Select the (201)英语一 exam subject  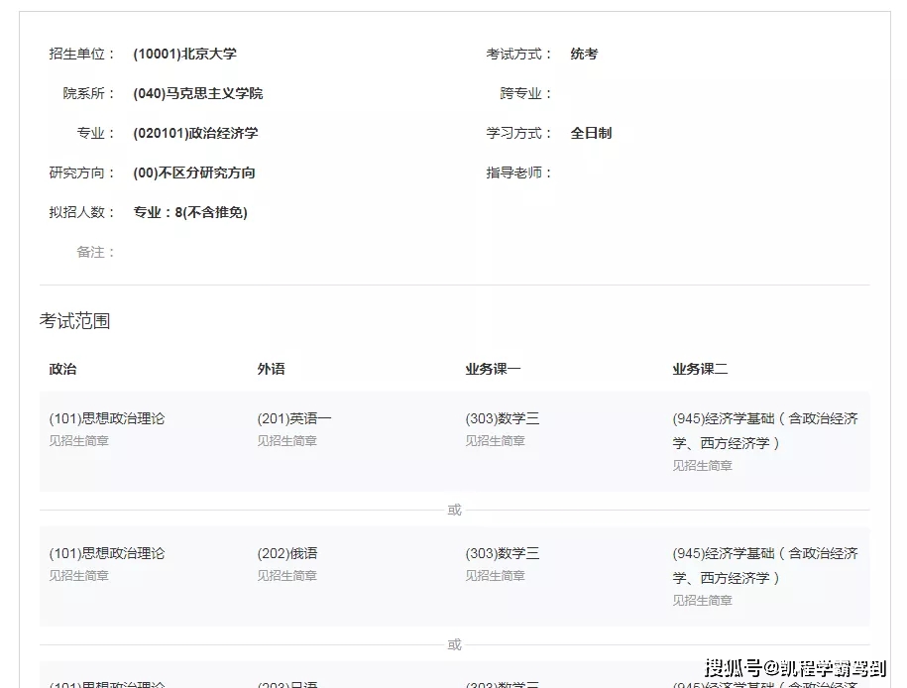point(294,418)
